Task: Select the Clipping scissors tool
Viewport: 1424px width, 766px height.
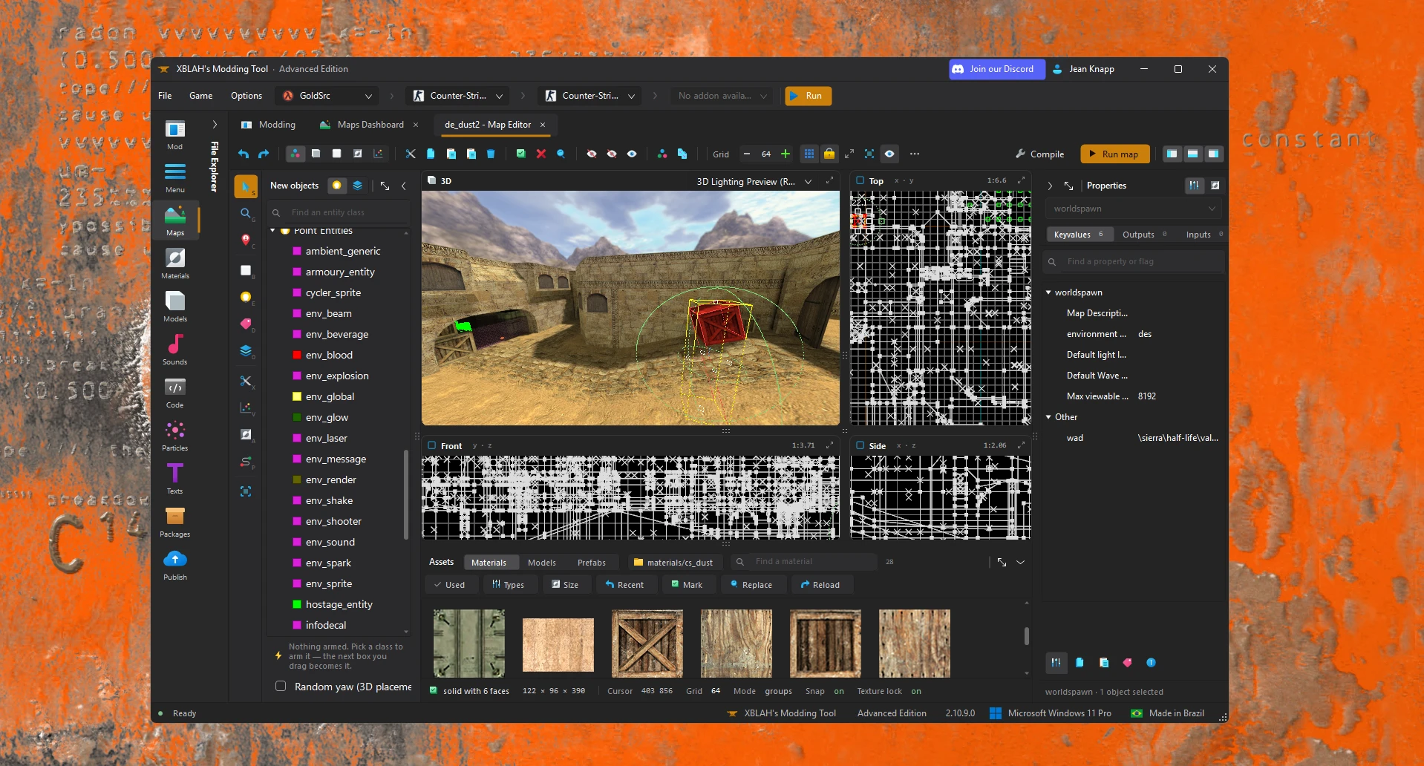Action: point(246,381)
